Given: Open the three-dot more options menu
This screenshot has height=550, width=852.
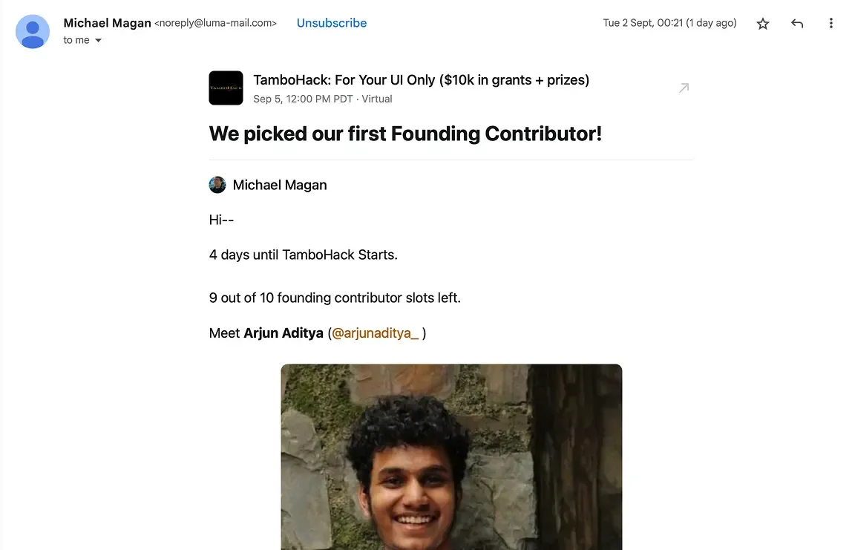Looking at the screenshot, I should [831, 24].
